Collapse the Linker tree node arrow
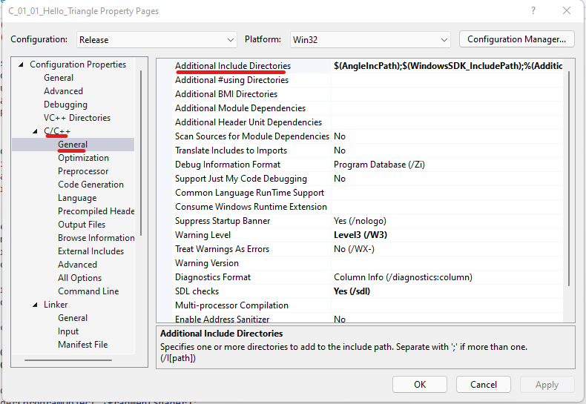Image resolution: width=586 pixels, height=404 pixels. point(35,305)
